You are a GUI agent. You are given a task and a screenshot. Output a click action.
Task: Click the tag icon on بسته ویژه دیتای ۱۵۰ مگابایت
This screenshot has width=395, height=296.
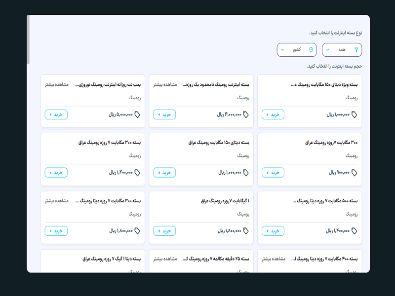pos(355,114)
